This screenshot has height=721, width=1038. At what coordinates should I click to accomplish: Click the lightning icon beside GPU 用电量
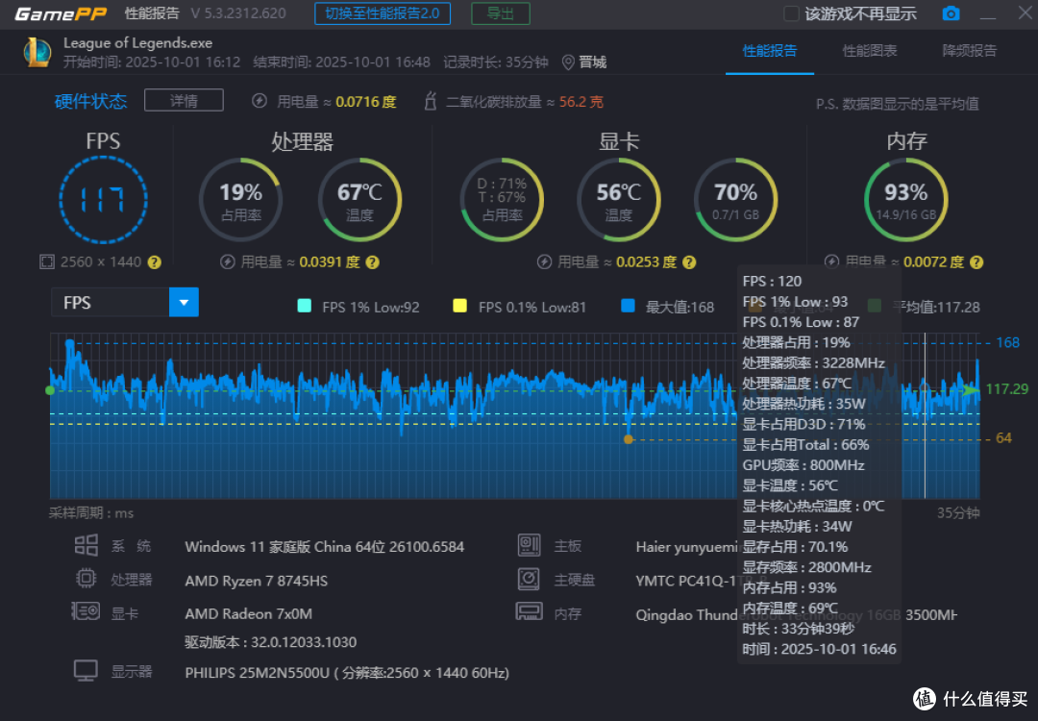click(544, 262)
